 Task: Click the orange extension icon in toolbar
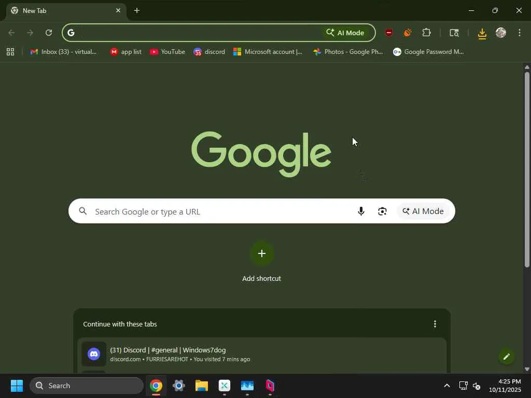tap(408, 33)
